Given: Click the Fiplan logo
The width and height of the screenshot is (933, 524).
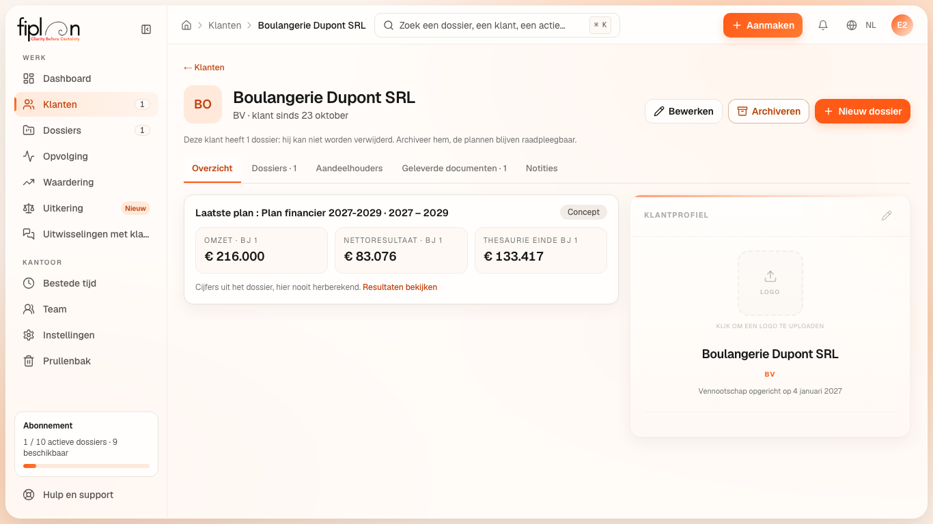Looking at the screenshot, I should [48, 29].
